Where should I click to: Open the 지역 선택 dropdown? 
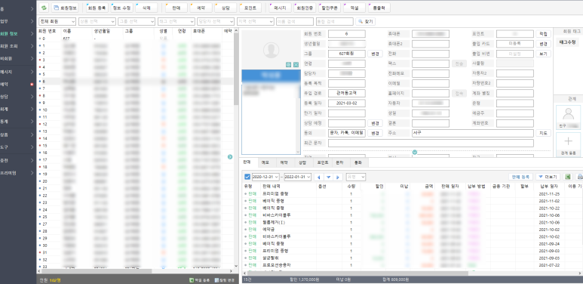(255, 22)
